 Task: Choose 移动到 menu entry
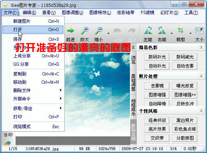point(33,82)
